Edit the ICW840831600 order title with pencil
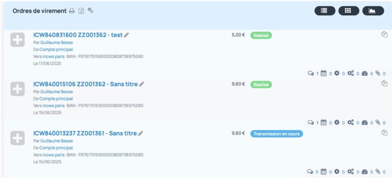This screenshot has height=178, width=392. tap(126, 35)
